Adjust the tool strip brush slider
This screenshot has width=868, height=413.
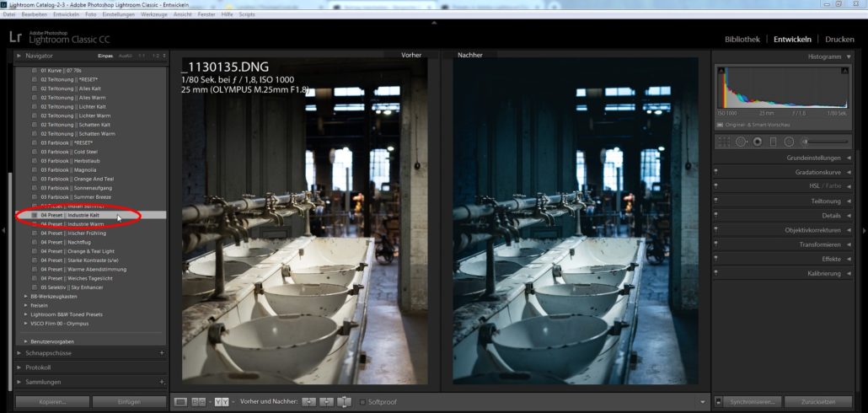point(825,142)
